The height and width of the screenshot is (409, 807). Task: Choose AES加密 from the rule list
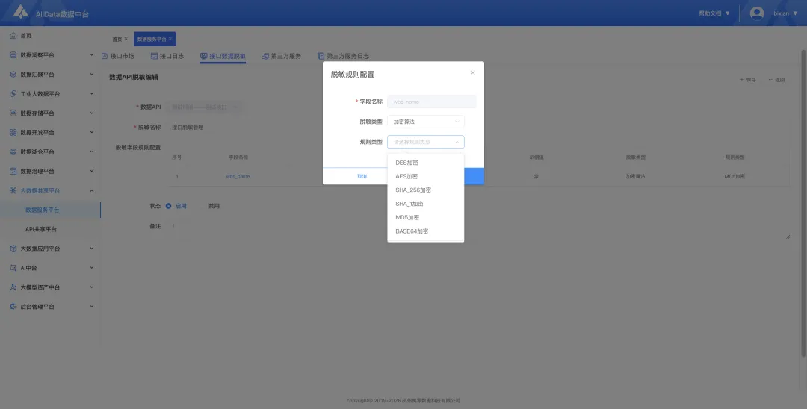coord(426,176)
